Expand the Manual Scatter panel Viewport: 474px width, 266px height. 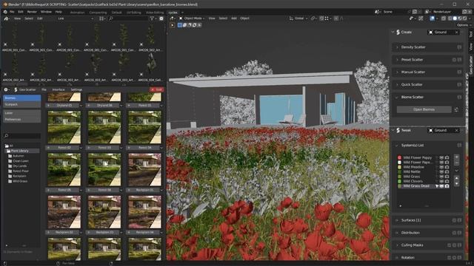tap(397, 72)
